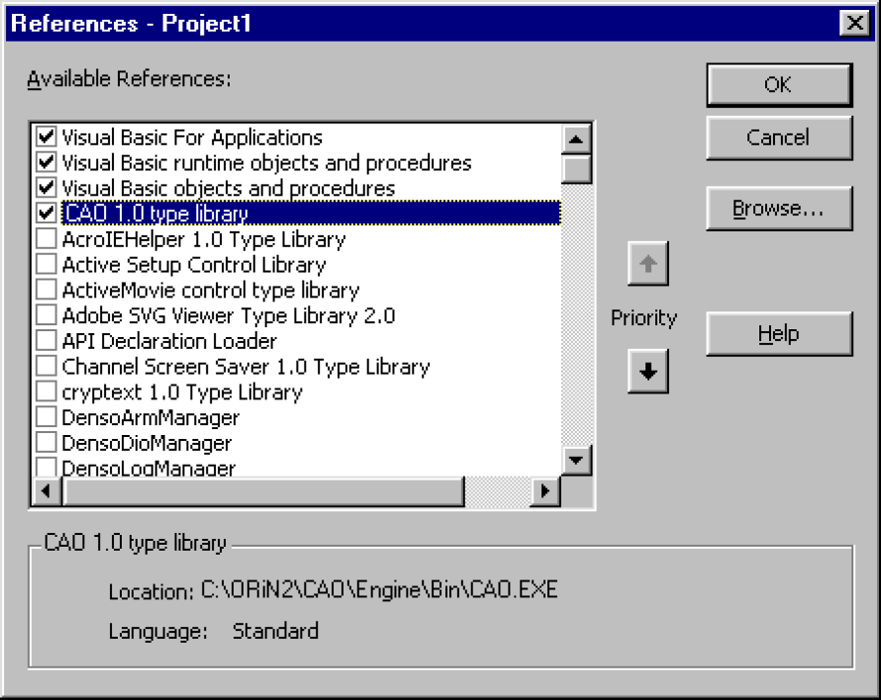Open the Help button
This screenshot has height=700, width=881.
pyautogui.click(x=779, y=334)
